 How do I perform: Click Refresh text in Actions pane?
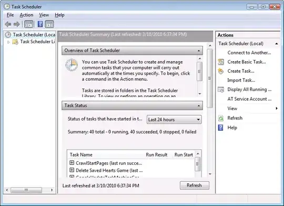[x=235, y=118]
